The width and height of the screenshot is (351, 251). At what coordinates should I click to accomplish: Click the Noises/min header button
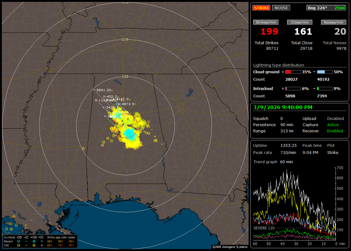(x=333, y=22)
